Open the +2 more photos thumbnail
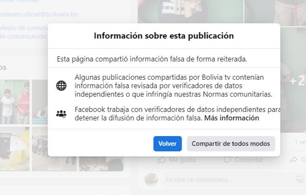306x195 pixels. [x=293, y=80]
